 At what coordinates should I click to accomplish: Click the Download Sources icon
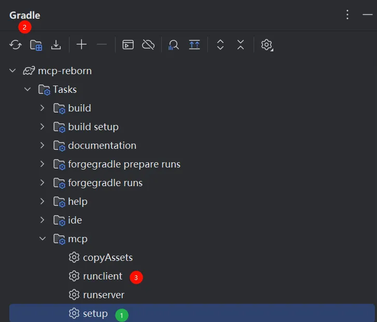coord(56,45)
